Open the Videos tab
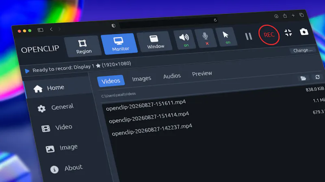The height and width of the screenshot is (182, 325). (x=110, y=80)
